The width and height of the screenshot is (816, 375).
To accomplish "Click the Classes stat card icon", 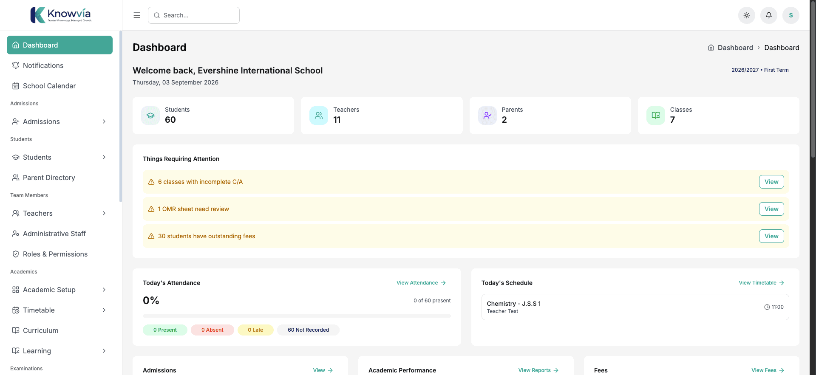I will [x=656, y=116].
